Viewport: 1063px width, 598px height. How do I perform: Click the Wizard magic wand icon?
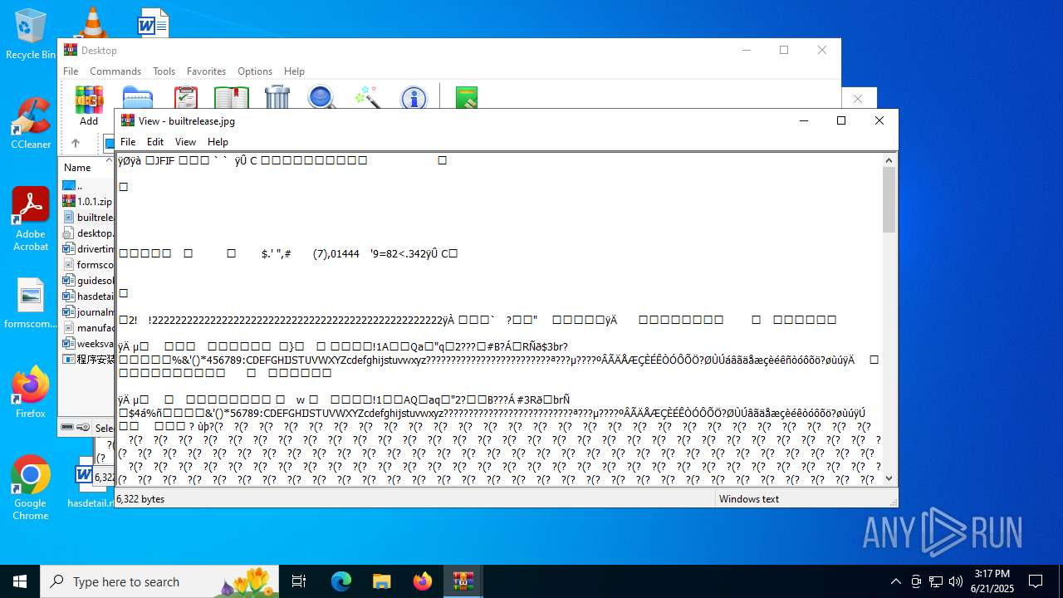pos(367,97)
